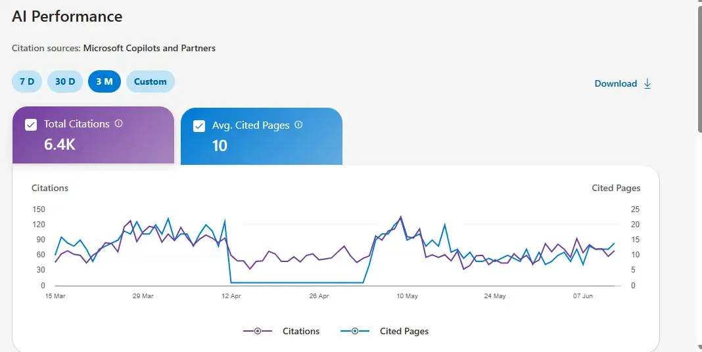Uncheck the Total Citations checkbox
This screenshot has height=352, width=702.
coord(31,125)
